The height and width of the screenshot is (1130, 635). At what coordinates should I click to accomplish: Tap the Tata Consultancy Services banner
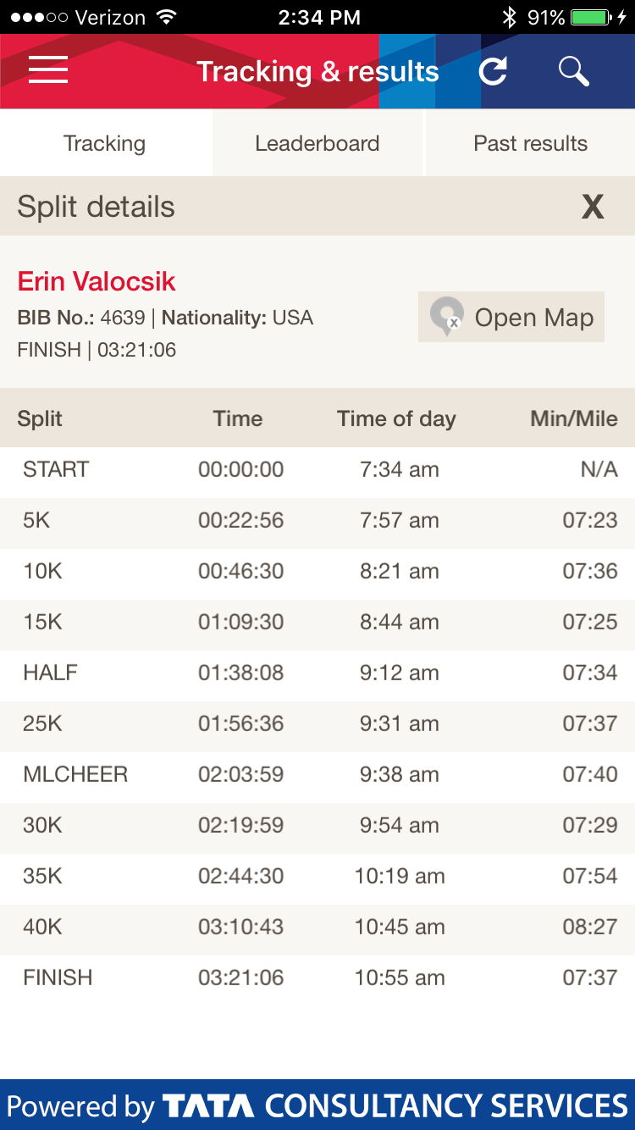point(317,1105)
